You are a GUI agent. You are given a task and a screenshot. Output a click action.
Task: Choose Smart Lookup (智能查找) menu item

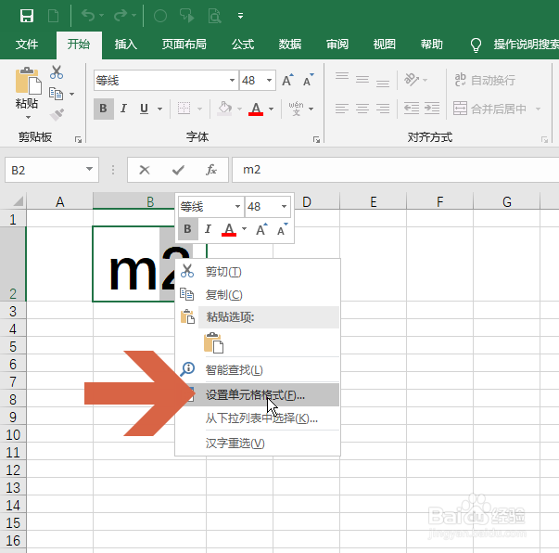(x=257, y=369)
